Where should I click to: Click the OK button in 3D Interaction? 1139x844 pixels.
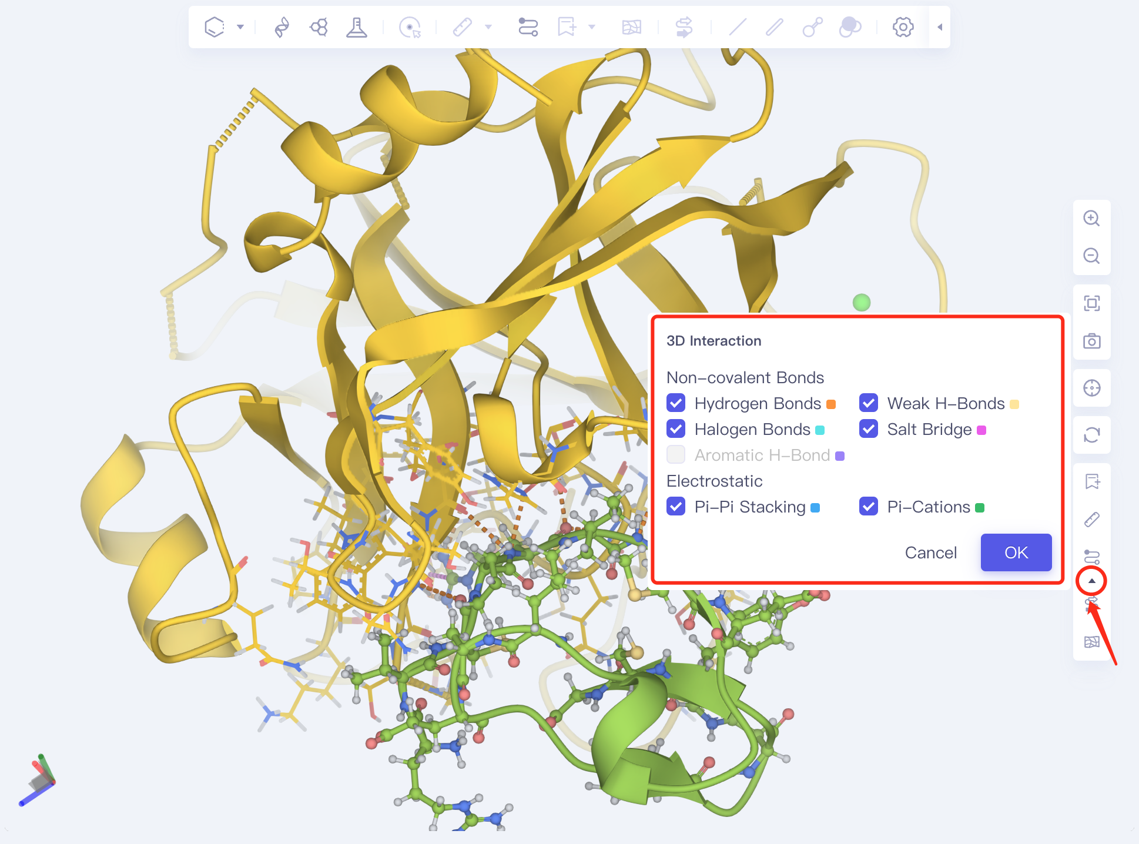(1016, 552)
